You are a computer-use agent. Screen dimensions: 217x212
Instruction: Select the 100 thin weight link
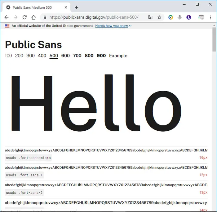click(x=8, y=56)
